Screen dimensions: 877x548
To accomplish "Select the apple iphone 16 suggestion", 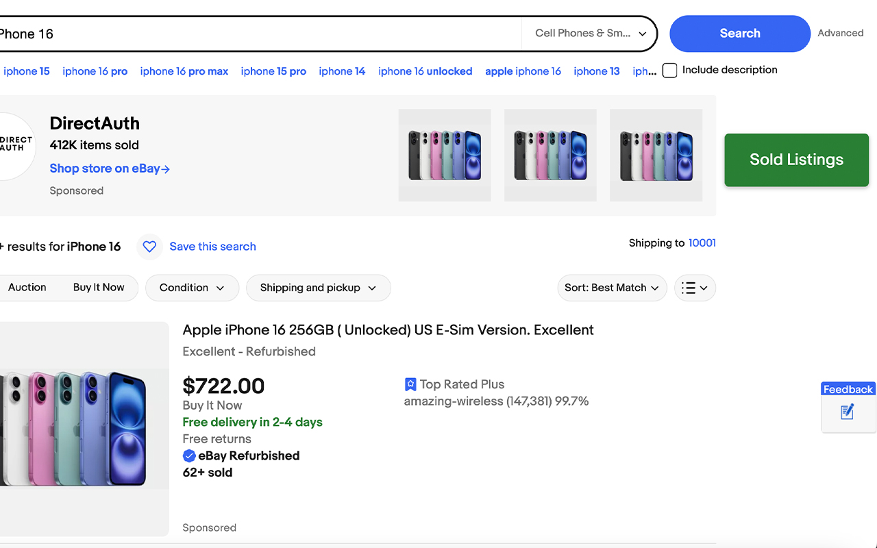I will 523,71.
